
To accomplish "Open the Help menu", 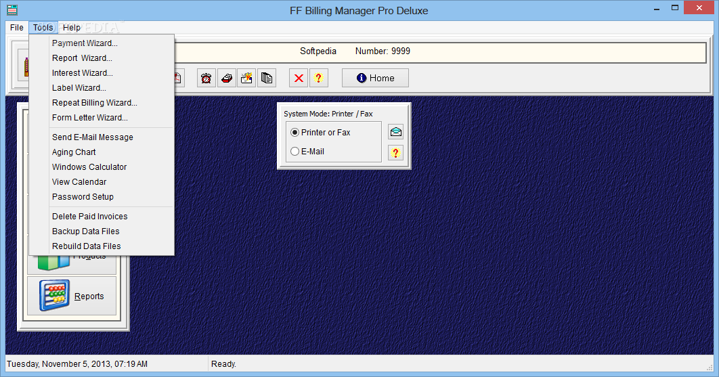I will 72,28.
